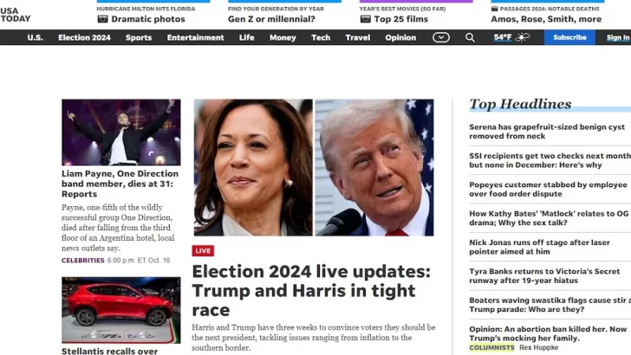Expand the more sections dropdown arrow
The width and height of the screenshot is (631, 355).
click(x=441, y=37)
